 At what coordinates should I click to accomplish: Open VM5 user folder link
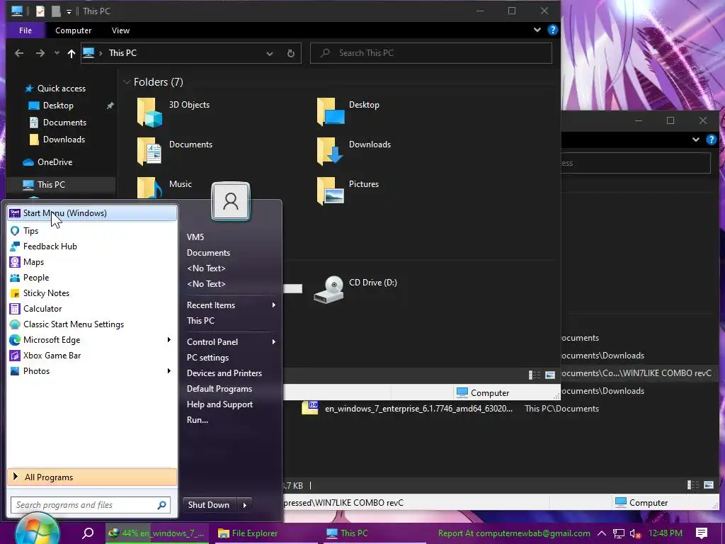tap(195, 237)
